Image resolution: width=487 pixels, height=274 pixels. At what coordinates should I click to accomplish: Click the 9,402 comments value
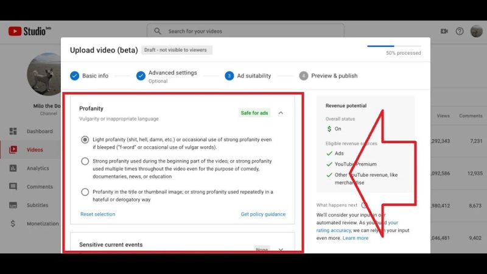click(475, 238)
